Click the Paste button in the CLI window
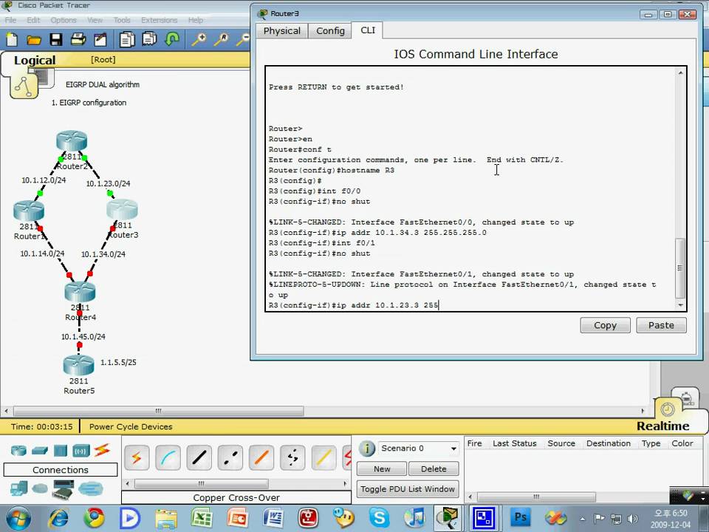Screen dimensions: 709x532 coord(661,325)
